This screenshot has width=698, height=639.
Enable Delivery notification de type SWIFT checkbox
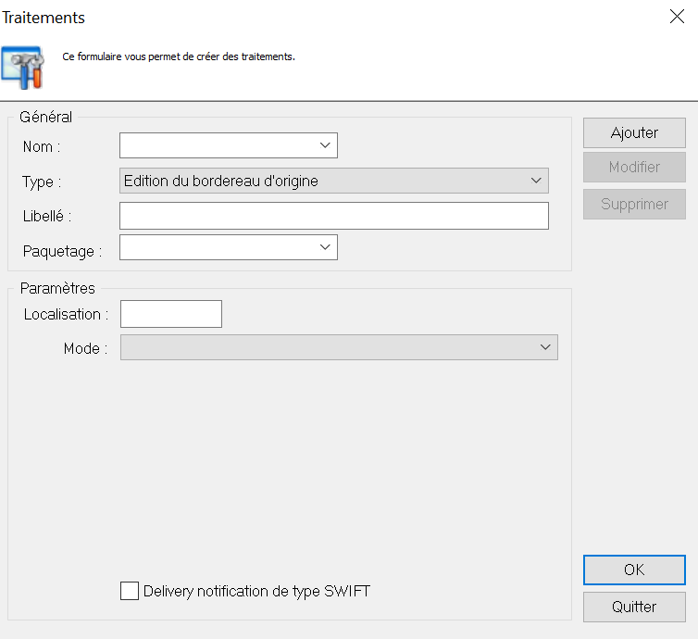[130, 591]
